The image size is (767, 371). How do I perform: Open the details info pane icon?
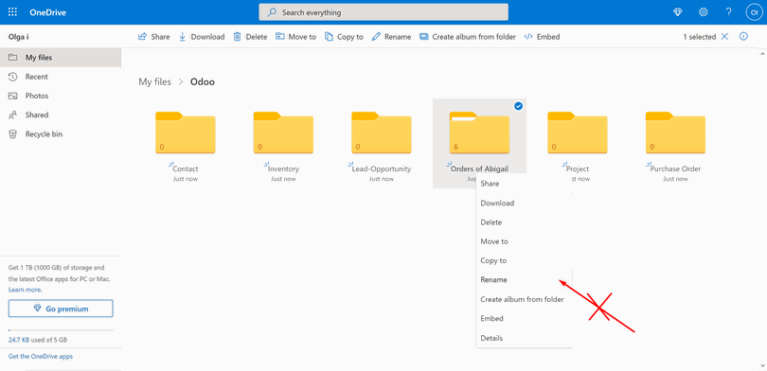(x=743, y=37)
